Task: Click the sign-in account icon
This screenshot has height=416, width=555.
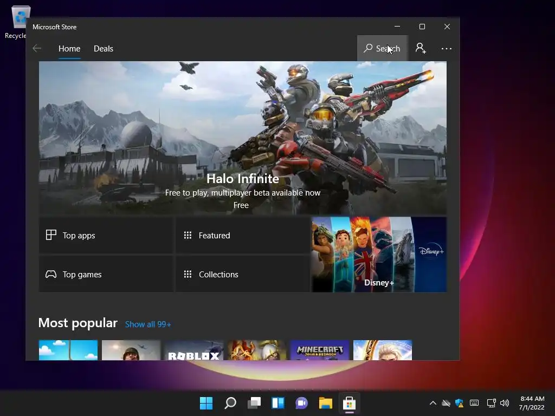Action: point(421,48)
